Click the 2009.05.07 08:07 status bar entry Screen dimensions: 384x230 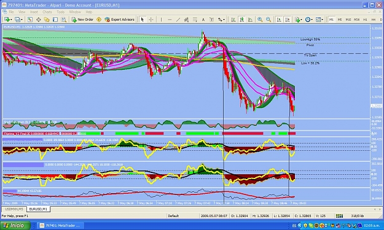tap(214, 216)
